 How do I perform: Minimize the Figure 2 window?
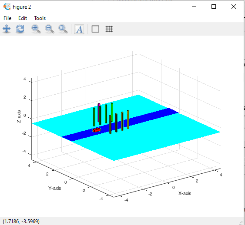tap(194, 7)
